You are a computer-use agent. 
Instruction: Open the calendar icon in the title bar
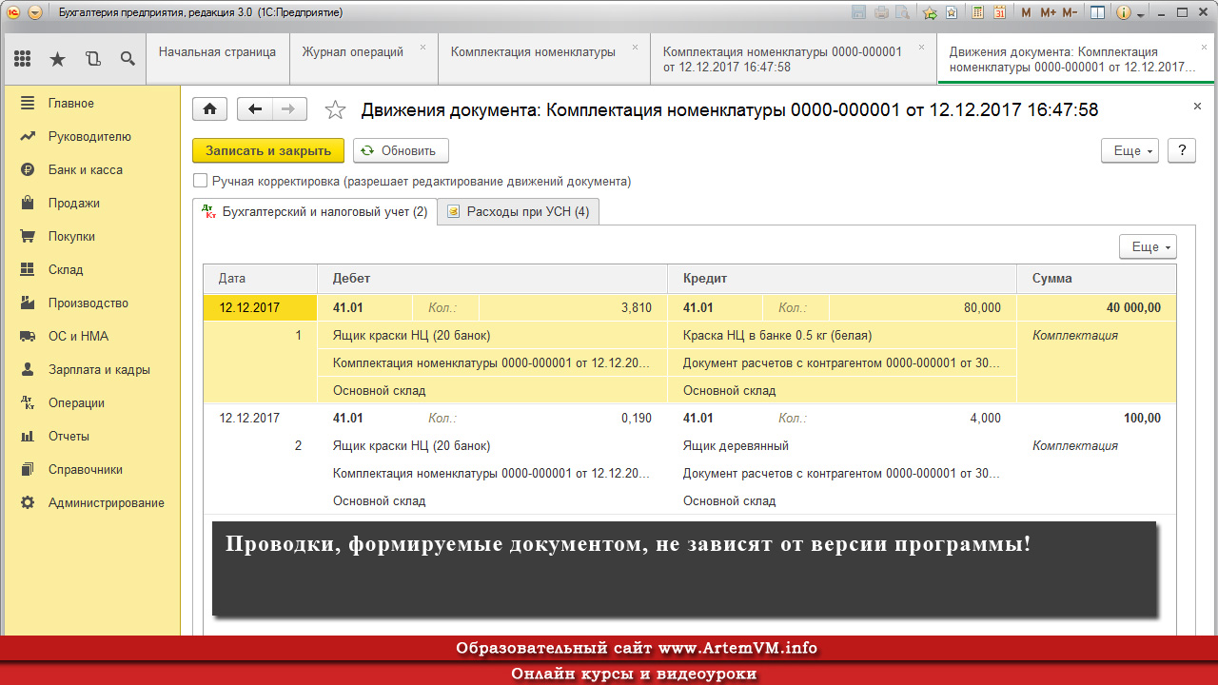coord(1000,12)
